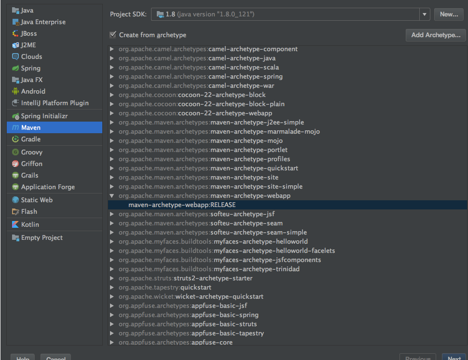Choose Spring project type label
This screenshot has width=468, height=360.
coord(31,69)
